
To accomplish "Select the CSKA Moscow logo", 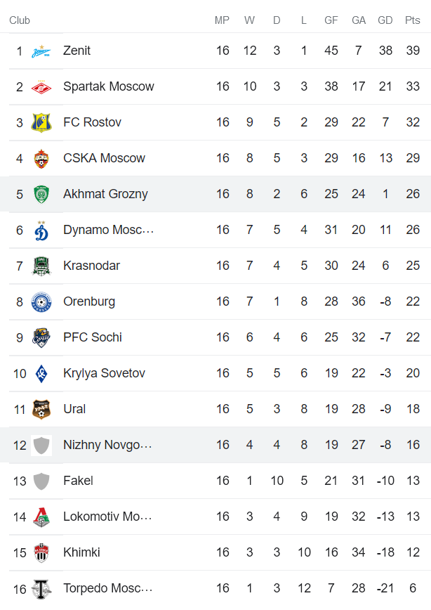I will [x=41, y=158].
